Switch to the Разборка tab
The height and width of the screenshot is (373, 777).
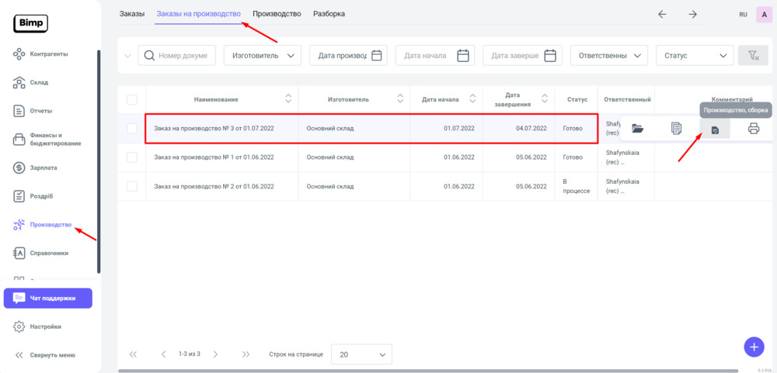pos(329,14)
